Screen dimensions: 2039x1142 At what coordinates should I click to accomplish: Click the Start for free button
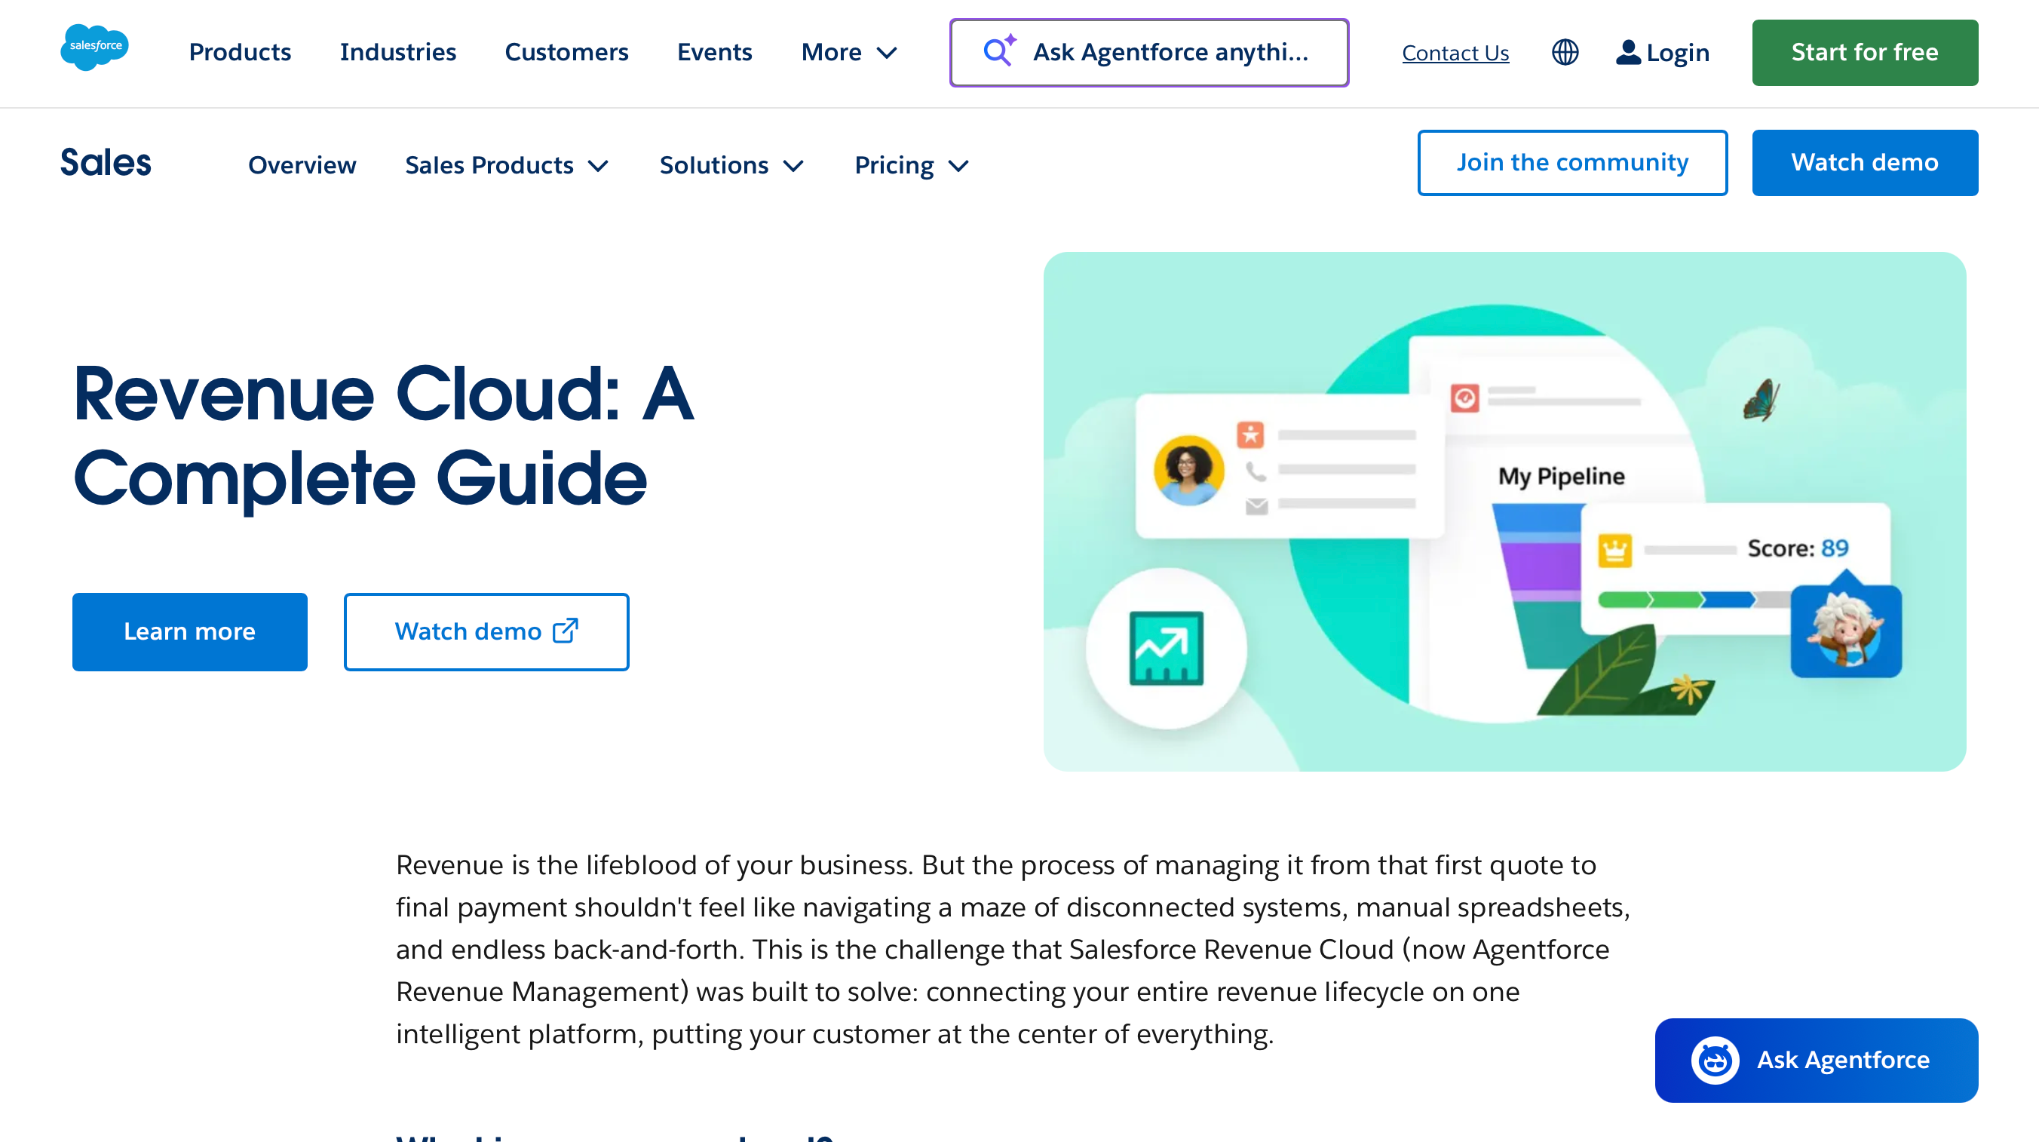[x=1865, y=52]
